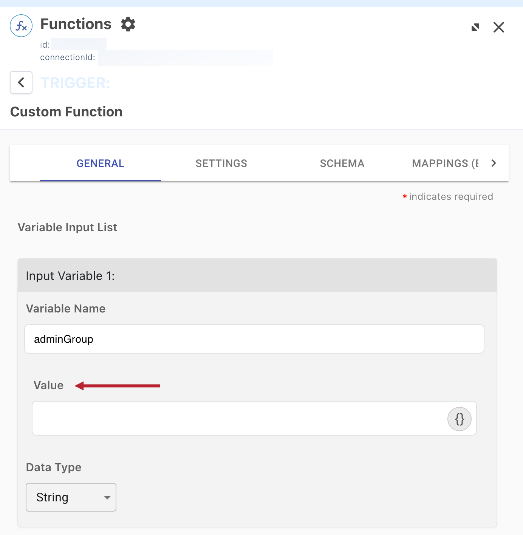Click the required-field asterisk indicator
523x535 pixels.
click(x=404, y=196)
